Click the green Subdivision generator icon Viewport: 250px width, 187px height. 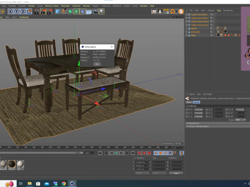coord(70,11)
